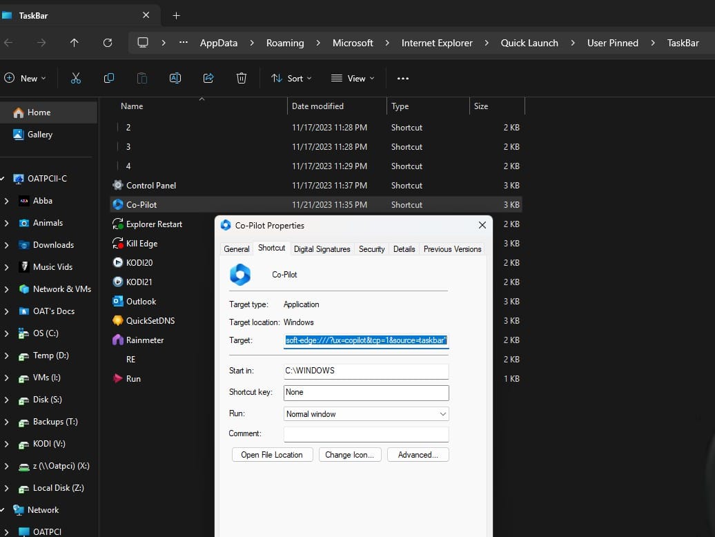Click the Target input field
The height and width of the screenshot is (537, 715).
tap(366, 340)
